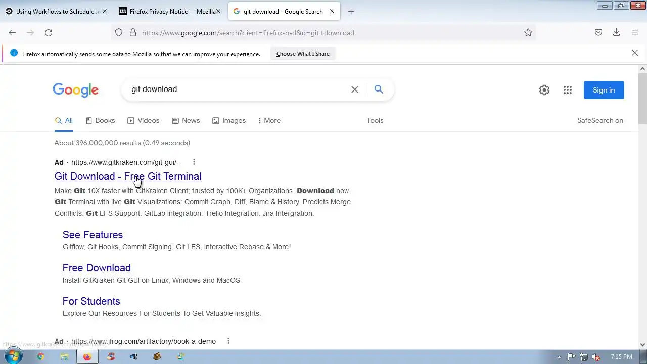Image resolution: width=647 pixels, height=364 pixels.
Task: Open the Windows Start menu
Action: (12, 356)
